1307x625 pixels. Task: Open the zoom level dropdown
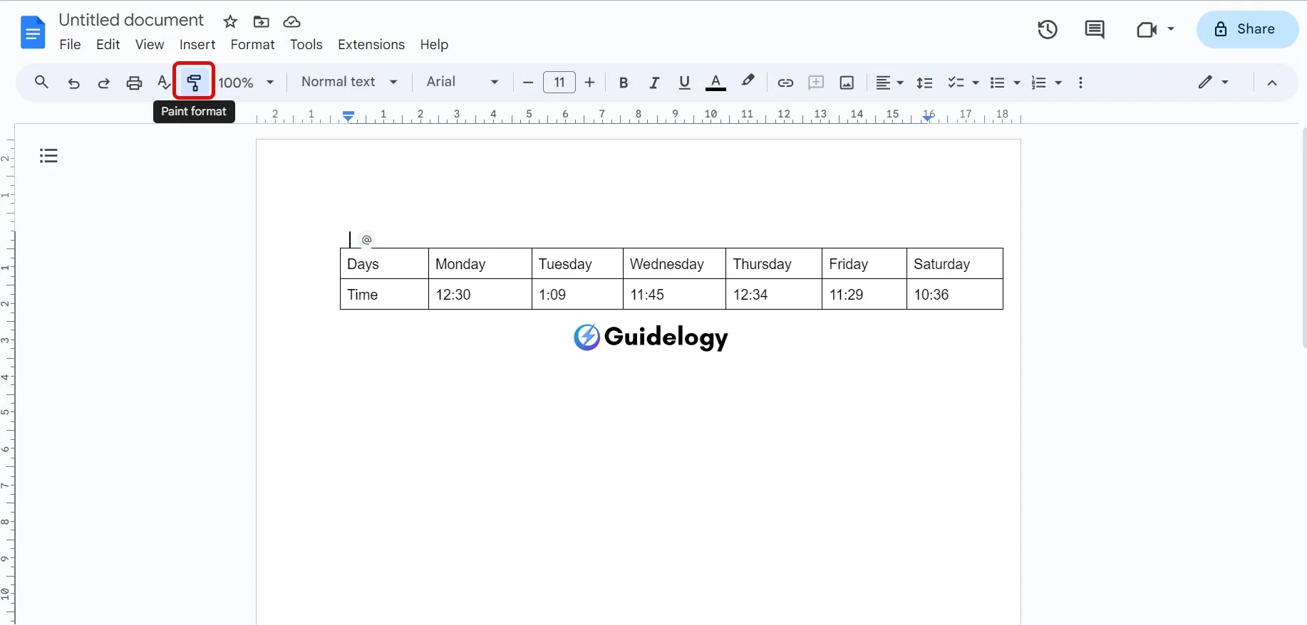(246, 83)
